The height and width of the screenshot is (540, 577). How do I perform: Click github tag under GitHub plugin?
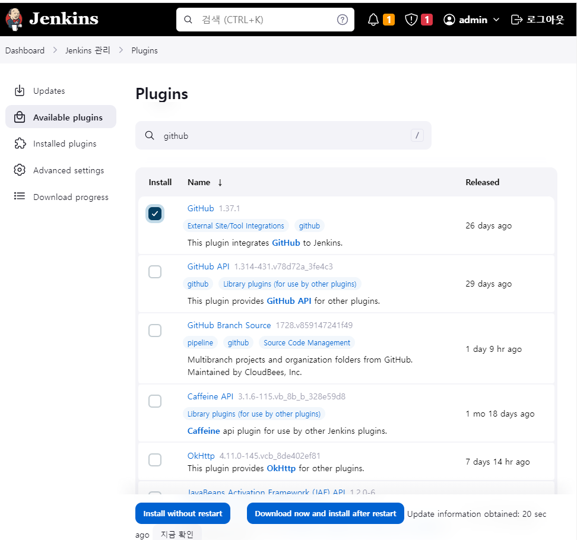(x=309, y=225)
